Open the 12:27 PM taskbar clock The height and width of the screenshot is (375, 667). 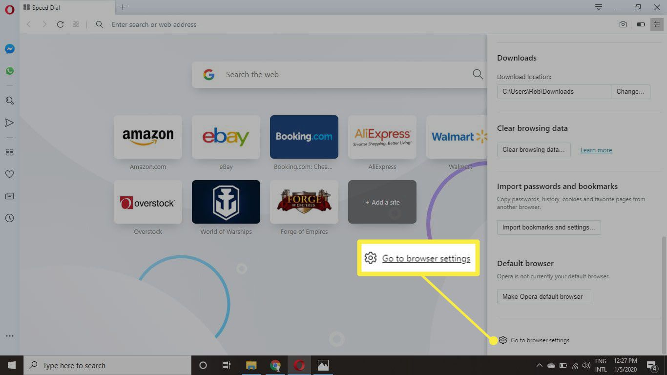[626, 365]
